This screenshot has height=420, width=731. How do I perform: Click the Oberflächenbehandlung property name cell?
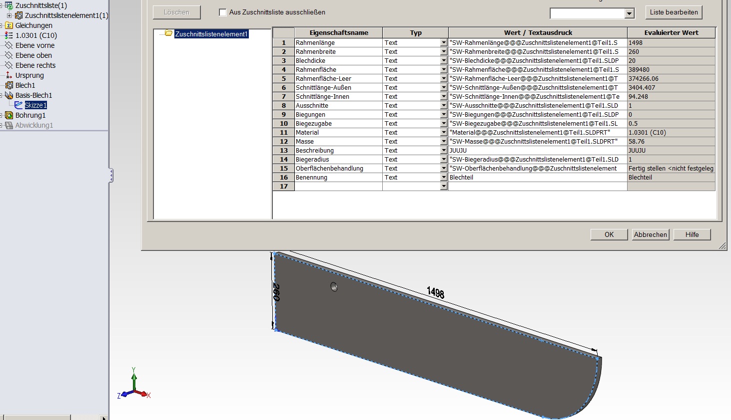[338, 169]
